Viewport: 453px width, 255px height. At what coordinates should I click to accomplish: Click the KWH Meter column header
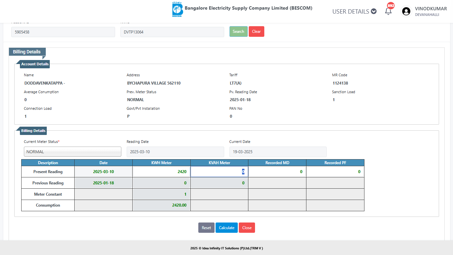coord(162,163)
